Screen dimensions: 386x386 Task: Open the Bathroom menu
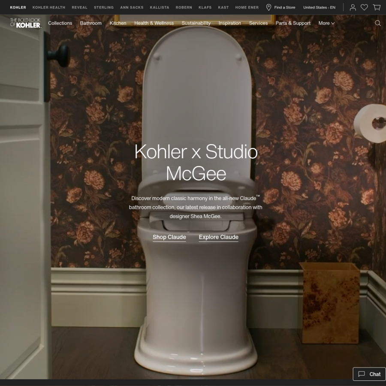click(x=91, y=23)
